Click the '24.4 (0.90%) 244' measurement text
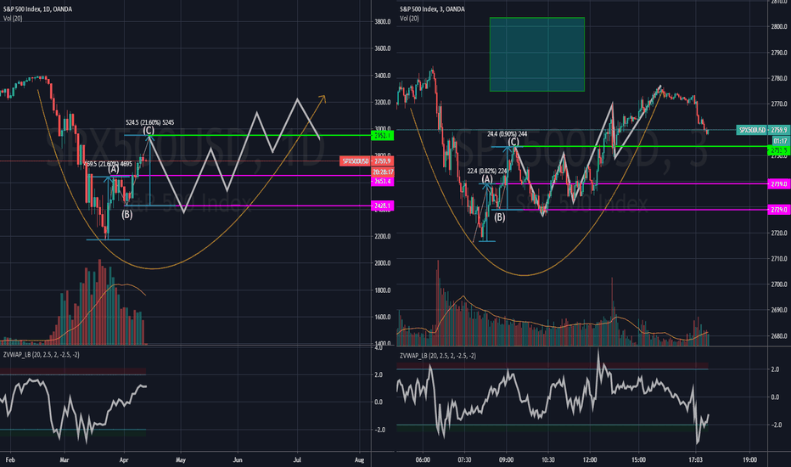 coord(508,134)
